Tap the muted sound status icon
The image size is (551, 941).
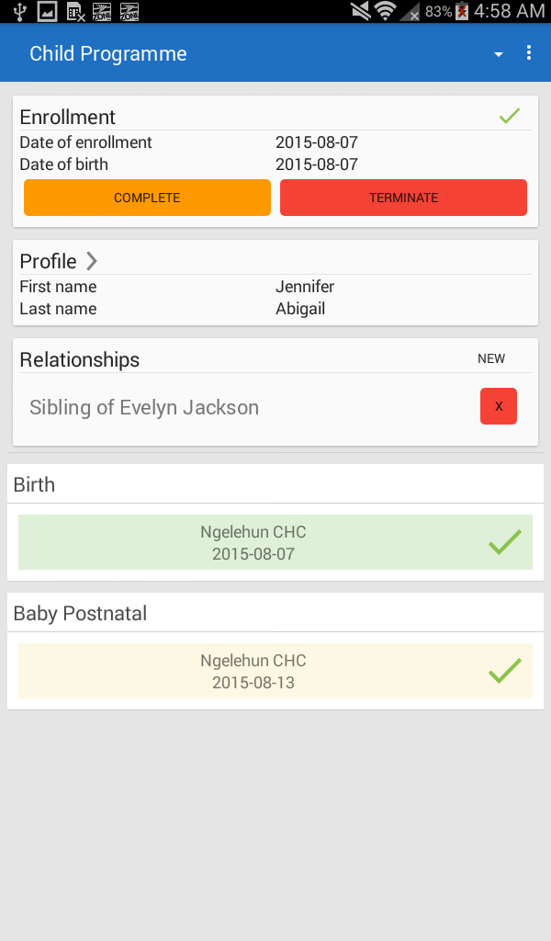pos(361,11)
